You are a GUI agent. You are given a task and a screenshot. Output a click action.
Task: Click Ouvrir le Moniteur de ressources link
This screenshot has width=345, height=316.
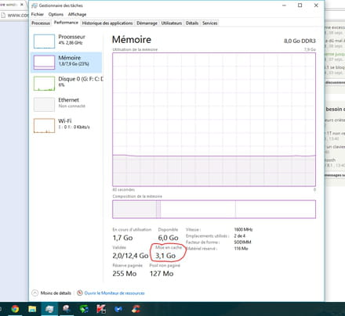(114, 293)
